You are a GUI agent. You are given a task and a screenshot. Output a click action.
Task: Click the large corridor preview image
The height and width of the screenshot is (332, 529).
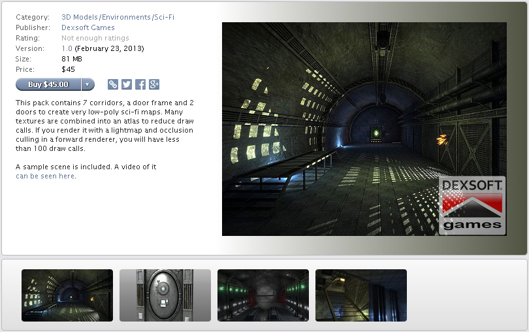coord(364,129)
